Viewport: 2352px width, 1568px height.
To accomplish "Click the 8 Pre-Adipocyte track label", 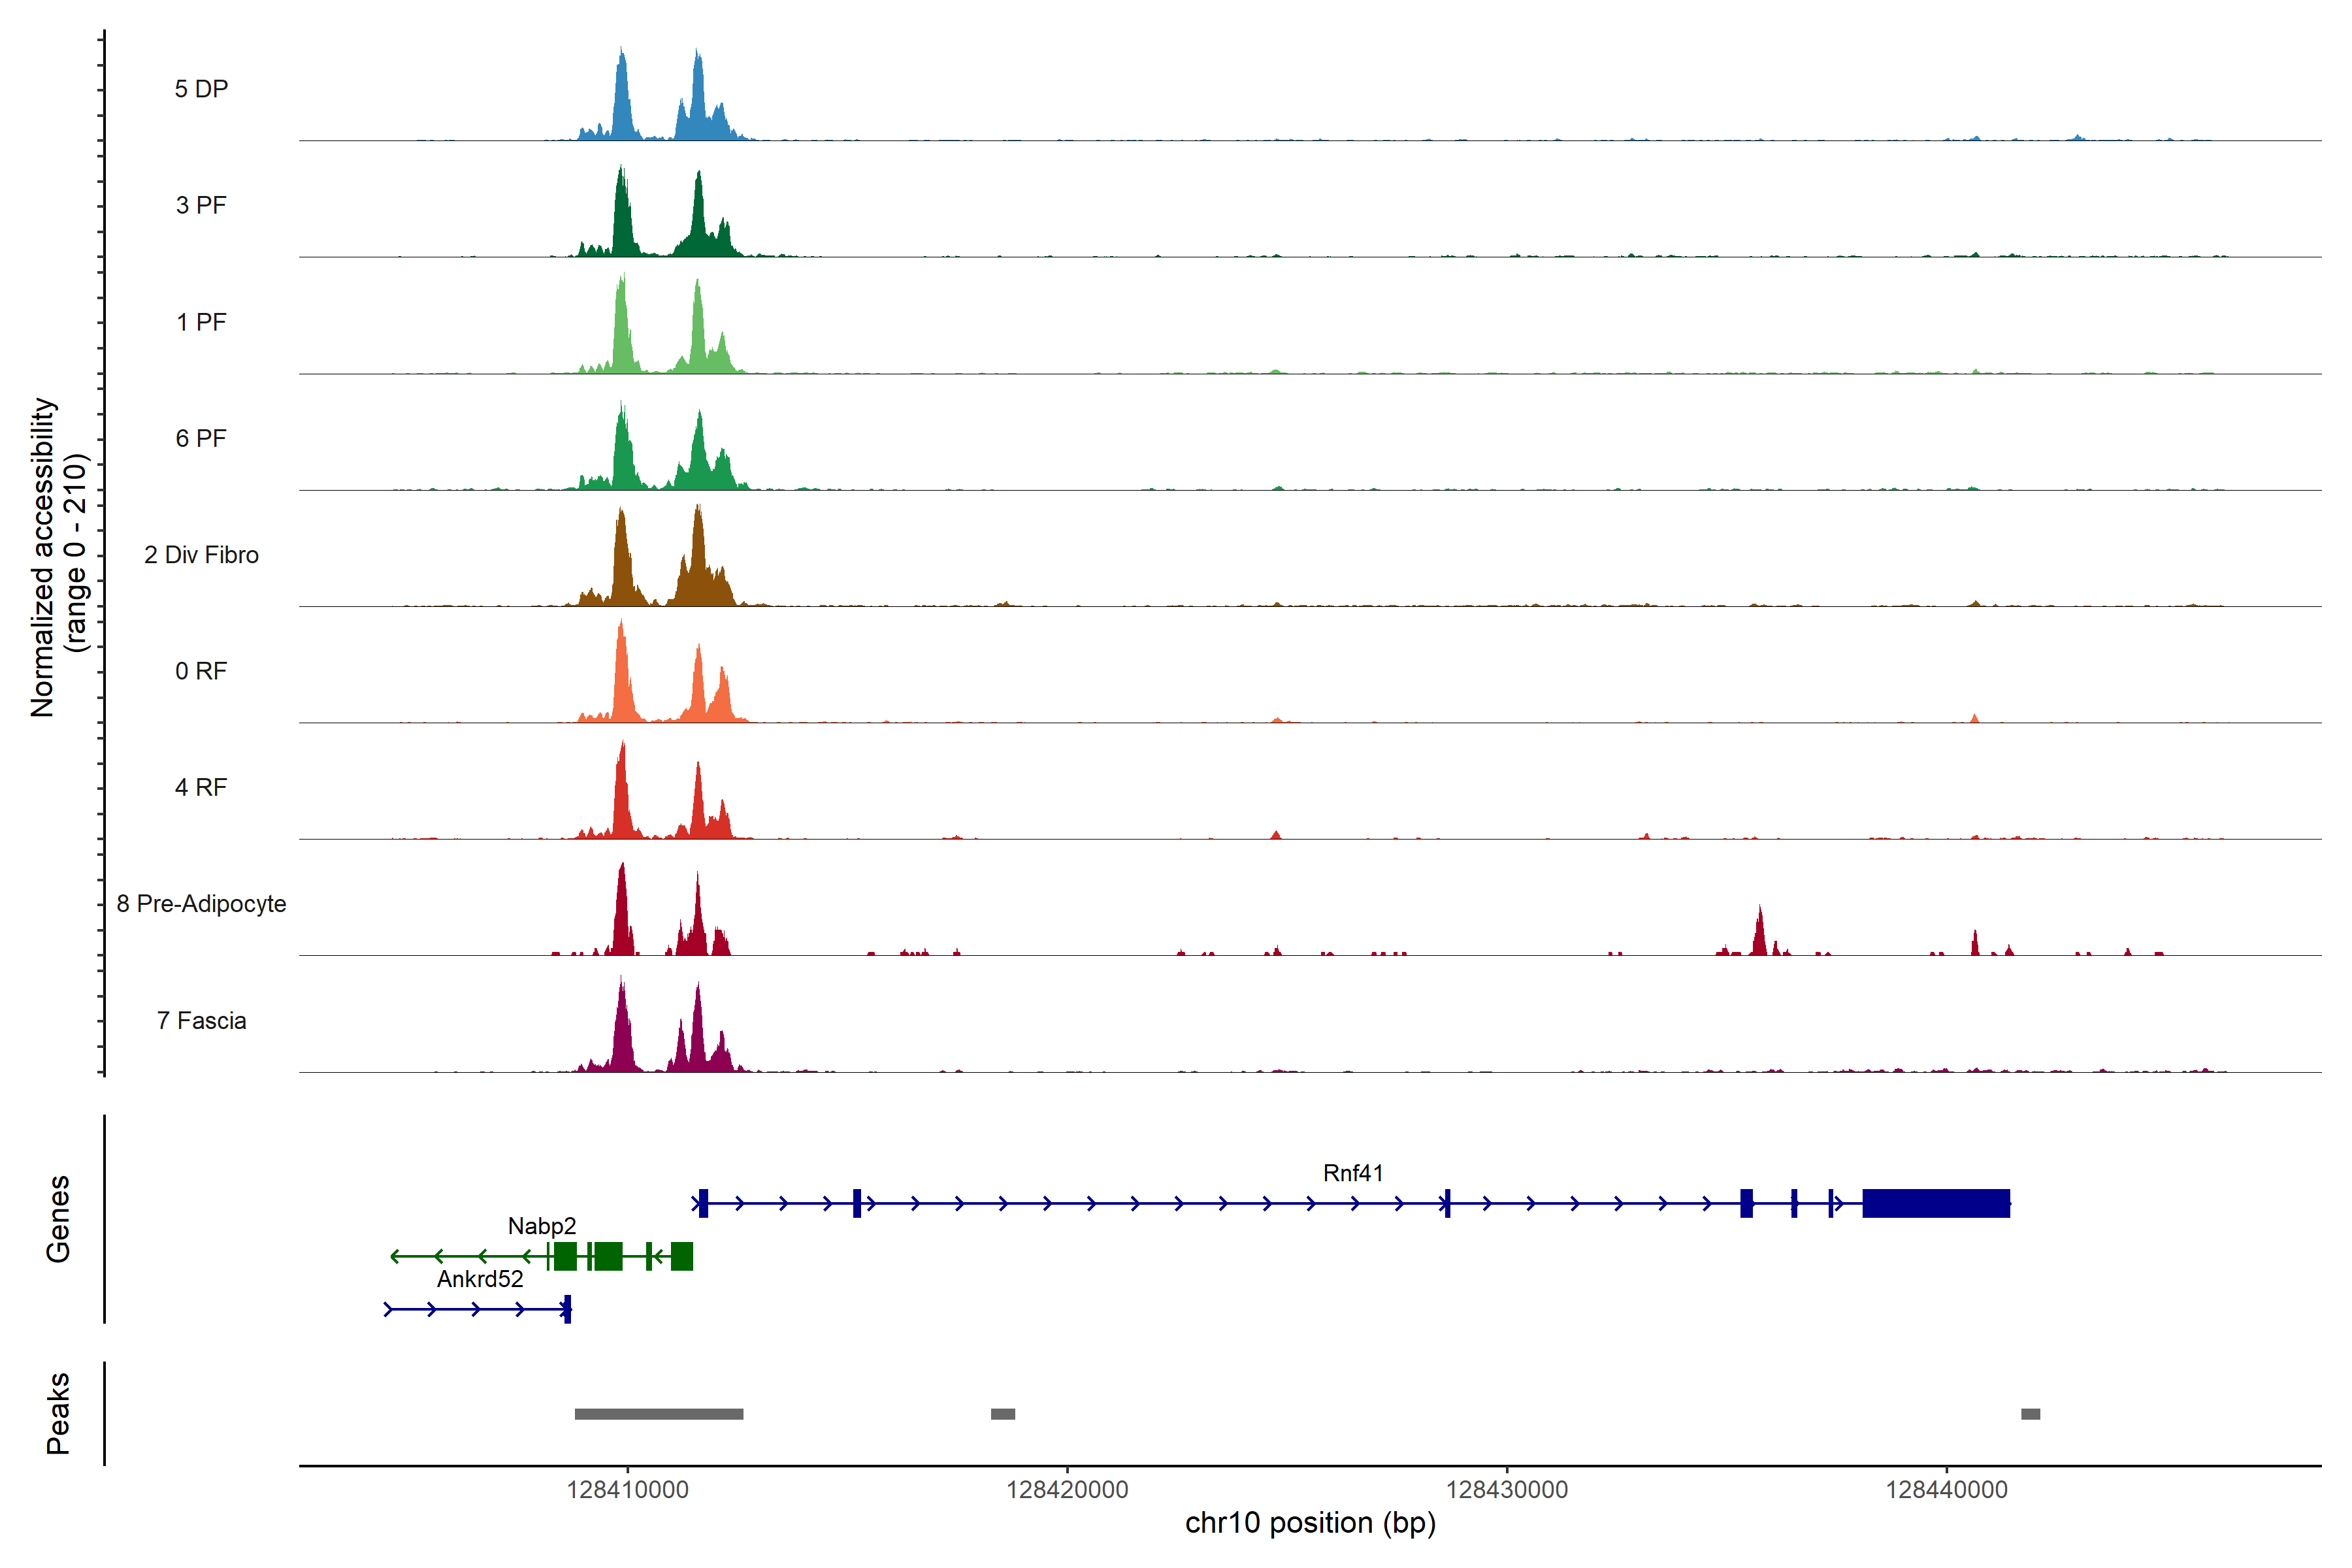I will 201,904.
